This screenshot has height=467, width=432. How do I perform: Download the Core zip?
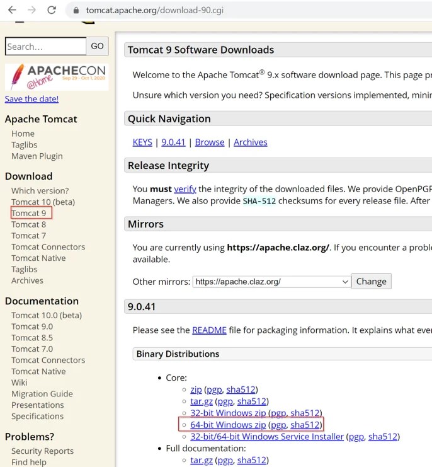coord(196,389)
